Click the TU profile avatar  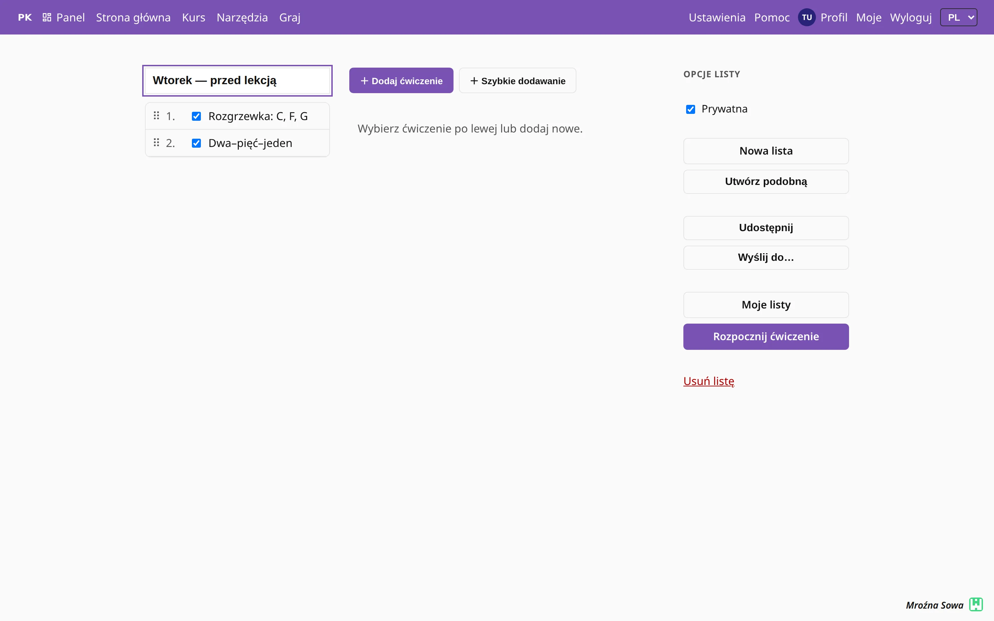point(806,17)
